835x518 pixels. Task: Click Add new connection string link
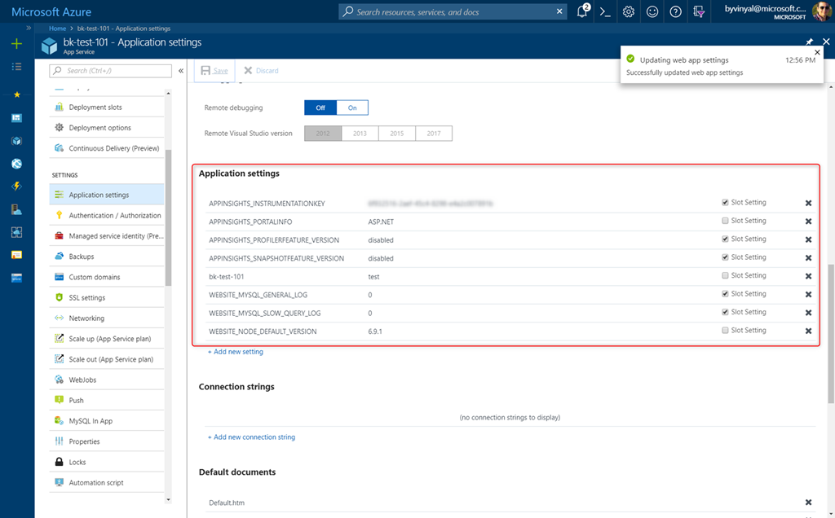[251, 437]
